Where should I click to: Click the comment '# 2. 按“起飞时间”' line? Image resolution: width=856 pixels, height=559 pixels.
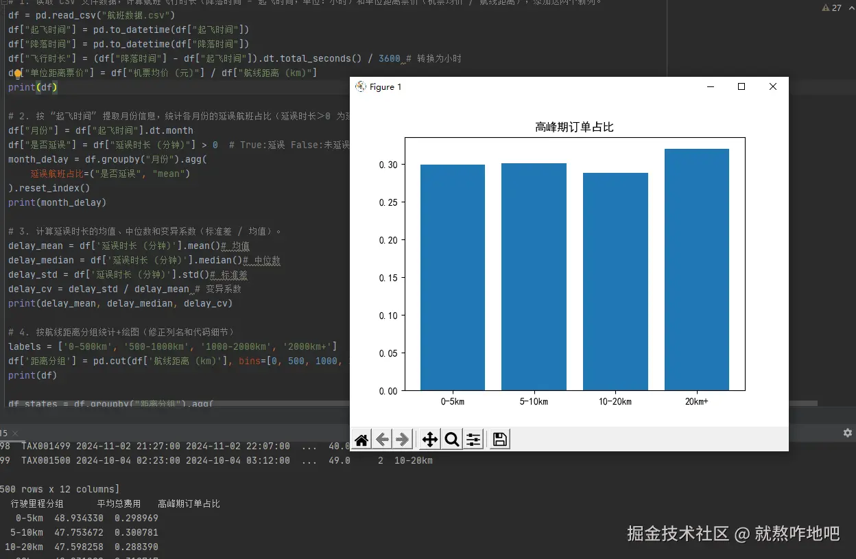(179, 116)
